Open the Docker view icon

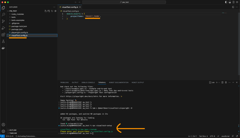[3, 48]
